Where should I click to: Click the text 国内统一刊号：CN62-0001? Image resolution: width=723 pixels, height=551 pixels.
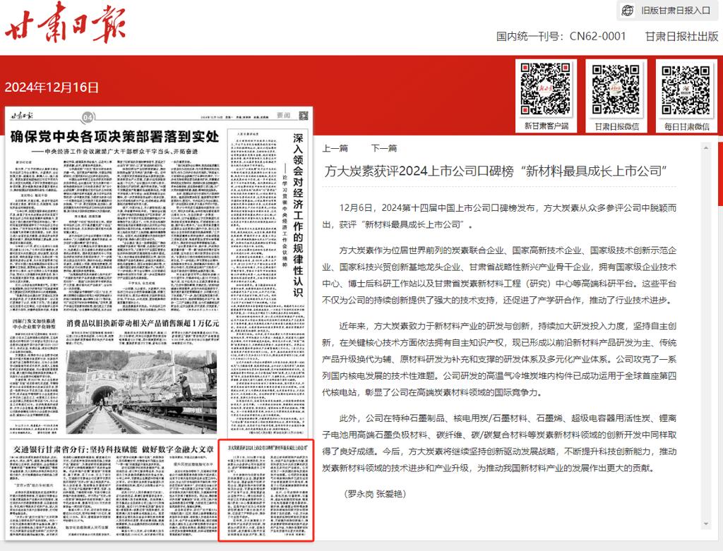tap(561, 37)
